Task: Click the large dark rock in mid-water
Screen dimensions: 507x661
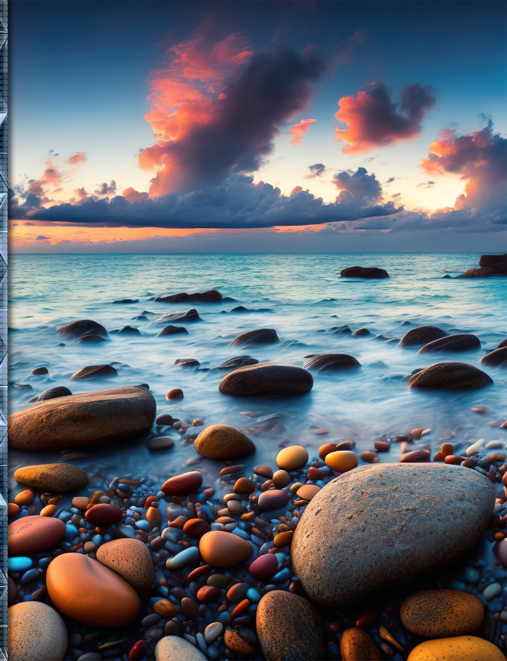Action: coord(266,380)
